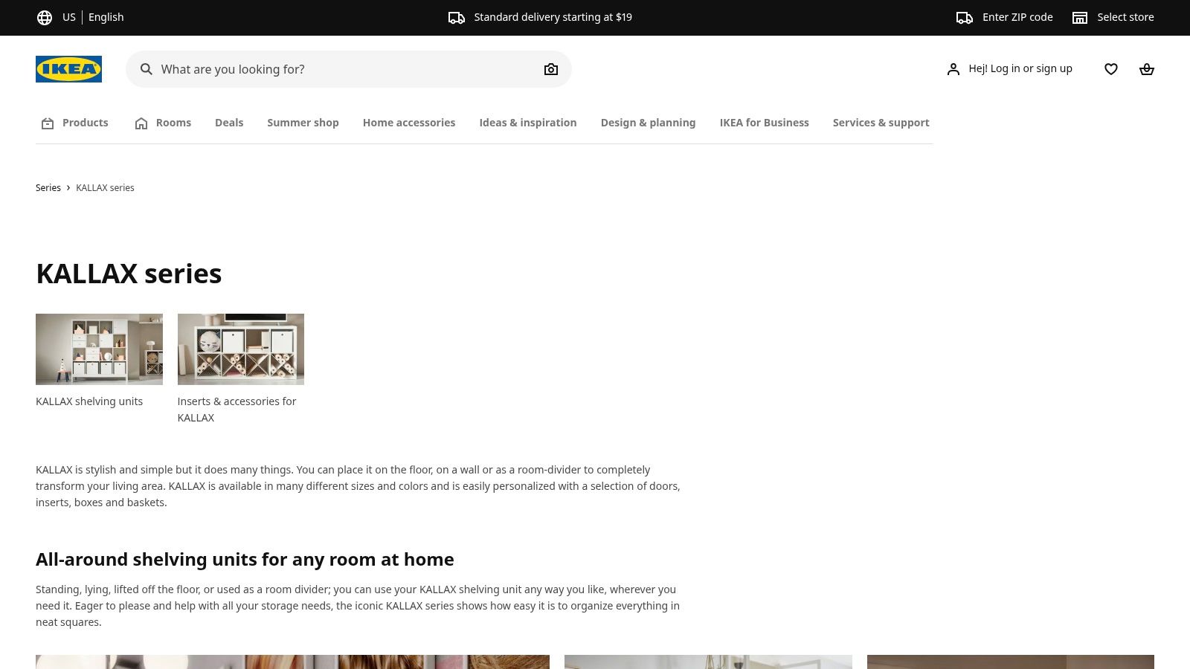1190x669 pixels.
Task: Click the magnifying glass search icon
Action: [147, 69]
